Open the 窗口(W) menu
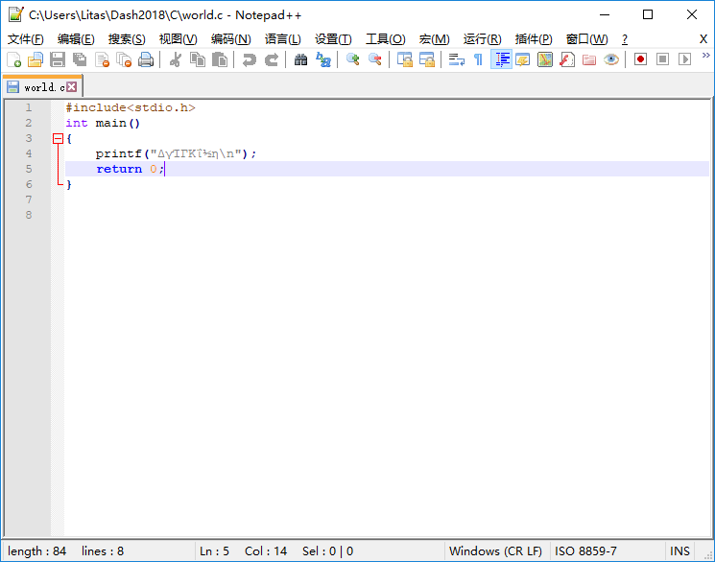This screenshot has width=715, height=562. pos(586,39)
